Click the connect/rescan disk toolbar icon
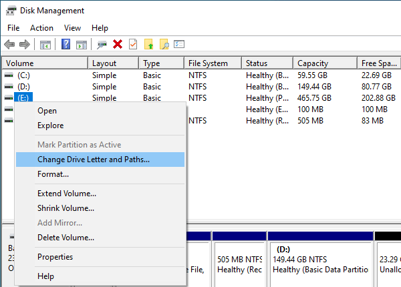Image resolution: width=401 pixels, height=287 pixels. click(102, 45)
